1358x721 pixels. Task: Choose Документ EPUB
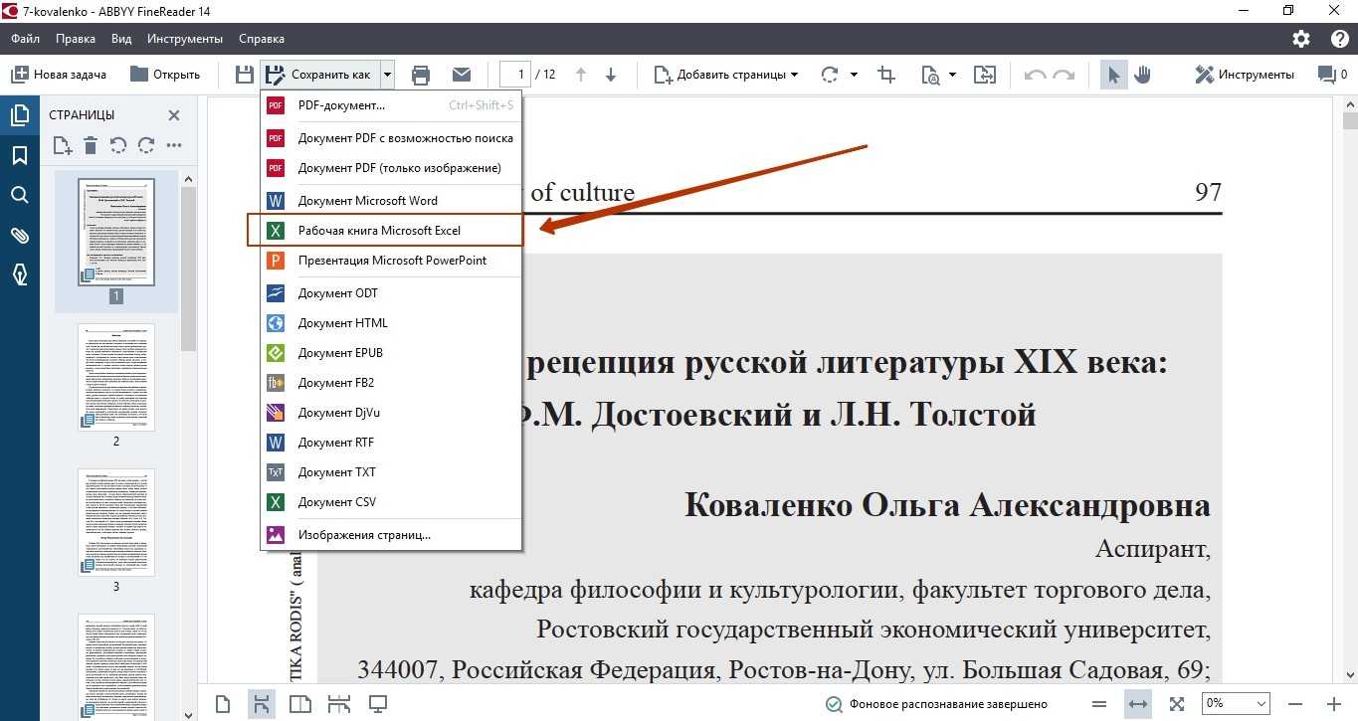391,353
